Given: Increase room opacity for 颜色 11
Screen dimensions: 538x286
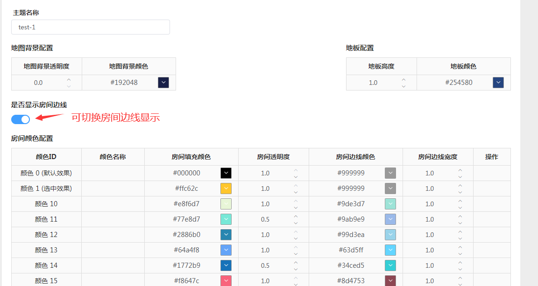Looking at the screenshot, I should pyautogui.click(x=296, y=216).
